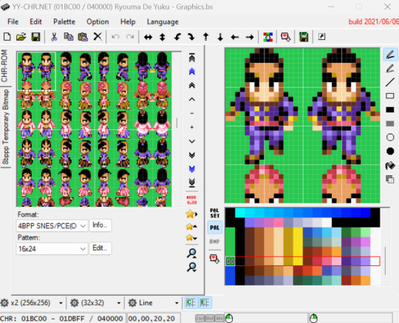
Task: Toggle the BMP palette mode
Action: click(x=214, y=242)
